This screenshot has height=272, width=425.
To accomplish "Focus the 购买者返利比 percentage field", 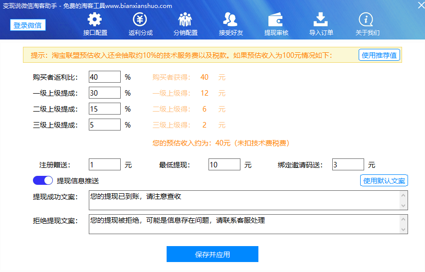I will coord(105,77).
